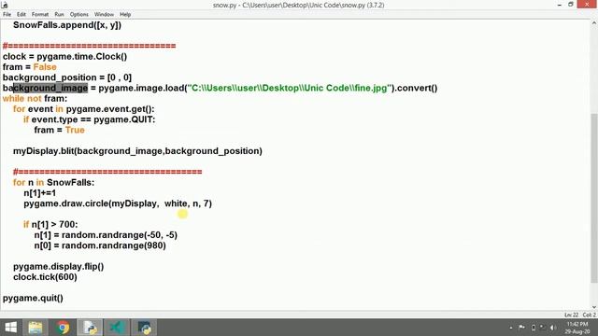
Task: Click the 'fram = True' line
Action: (59, 130)
